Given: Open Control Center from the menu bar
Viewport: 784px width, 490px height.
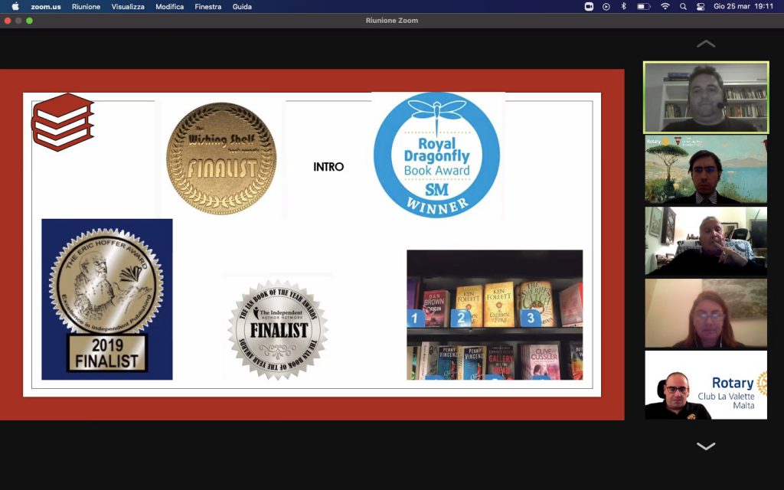Looking at the screenshot, I should point(701,6).
